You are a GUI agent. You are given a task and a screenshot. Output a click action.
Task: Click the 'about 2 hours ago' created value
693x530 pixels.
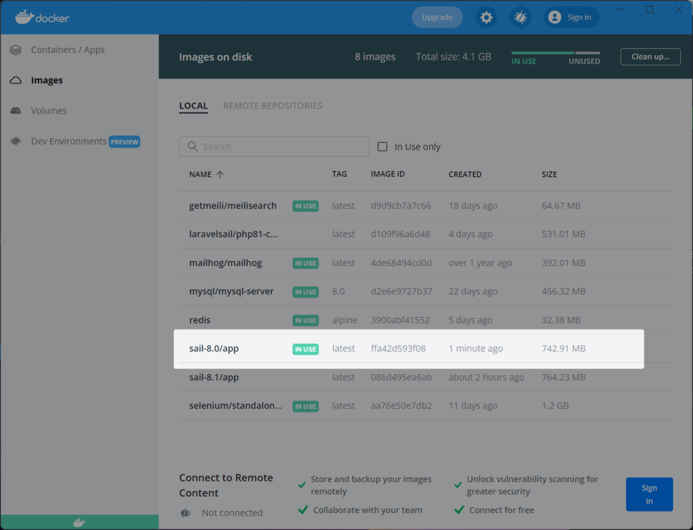[x=486, y=377]
